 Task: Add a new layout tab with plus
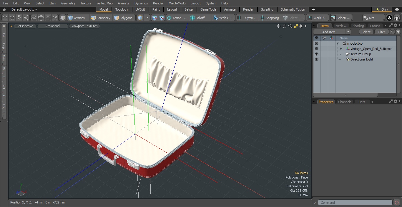click(x=313, y=9)
